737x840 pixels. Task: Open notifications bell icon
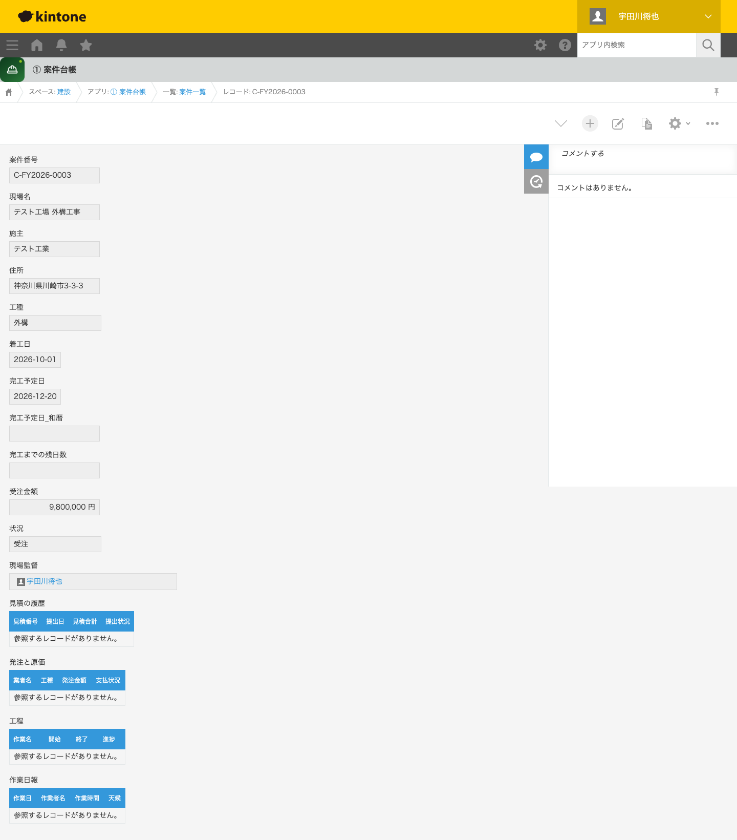[61, 45]
